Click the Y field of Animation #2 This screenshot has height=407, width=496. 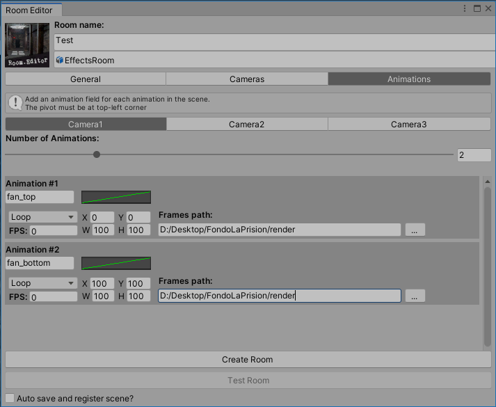(x=138, y=283)
